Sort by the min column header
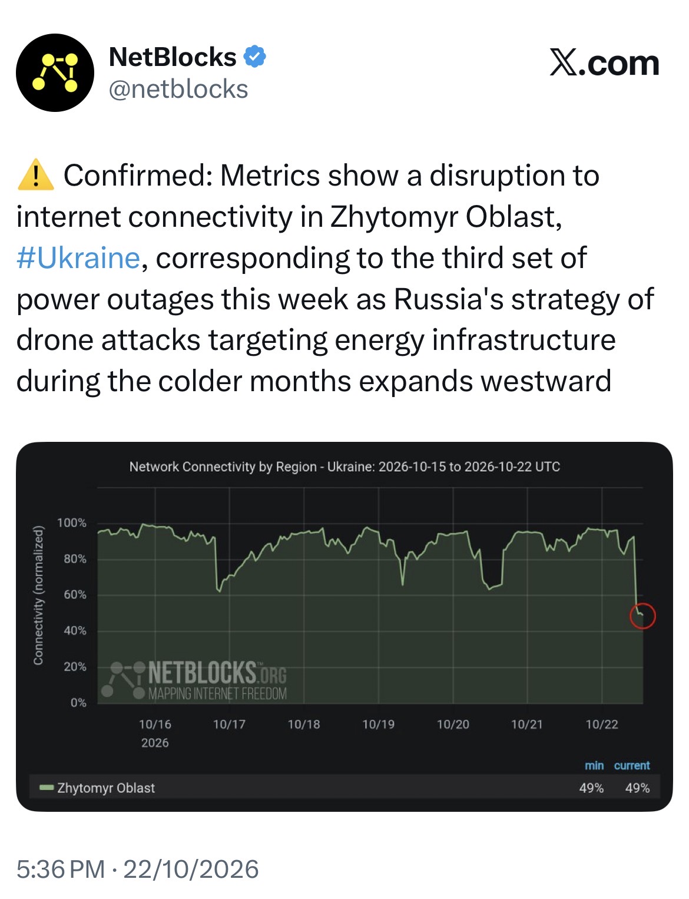The image size is (689, 899). point(594,765)
